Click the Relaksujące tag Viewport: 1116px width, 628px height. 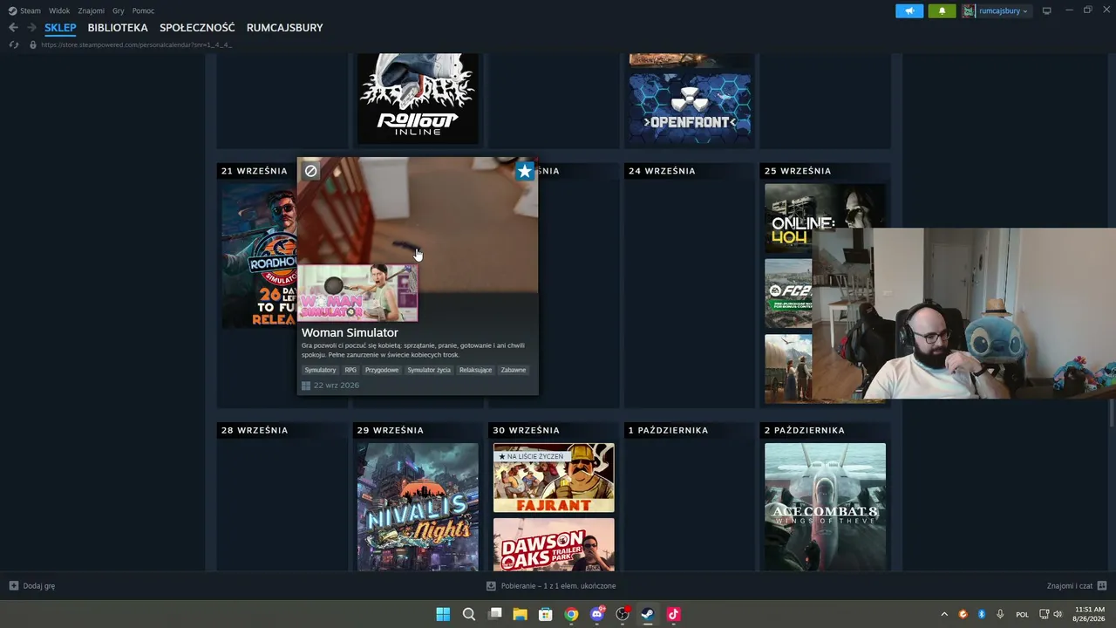tap(476, 370)
